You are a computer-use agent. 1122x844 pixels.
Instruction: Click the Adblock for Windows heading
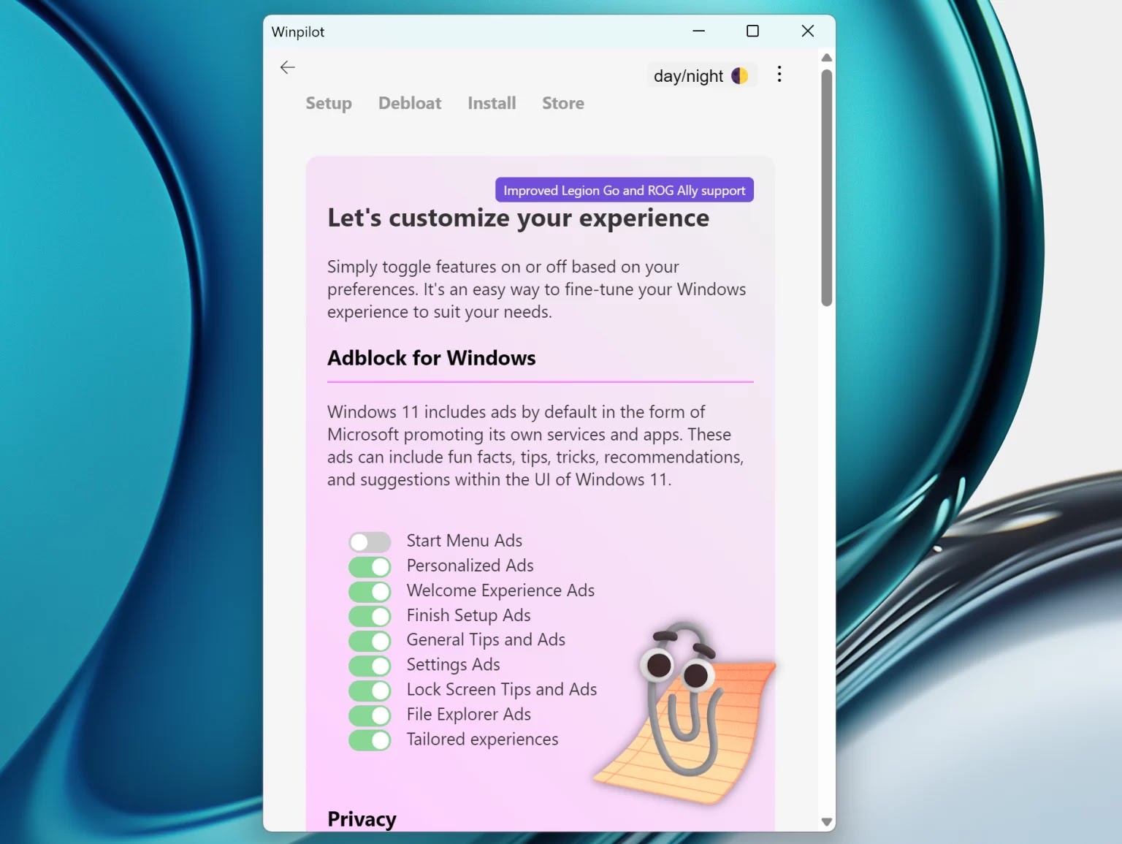click(x=432, y=358)
